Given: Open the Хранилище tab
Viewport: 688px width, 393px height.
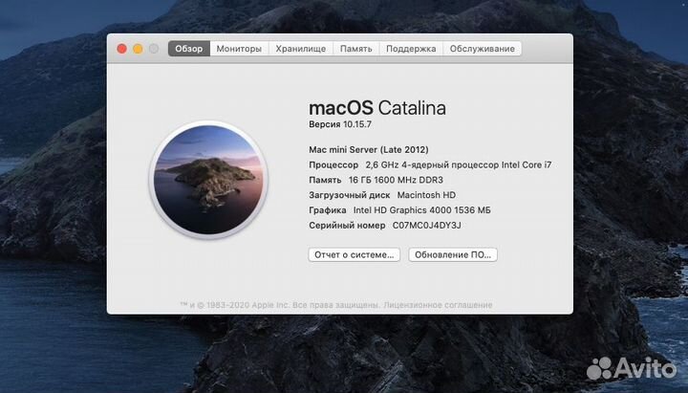Looking at the screenshot, I should point(301,49).
